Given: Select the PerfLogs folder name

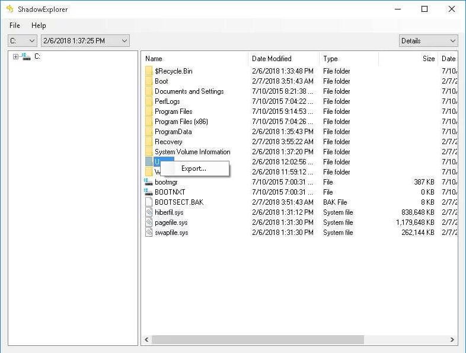Looking at the screenshot, I should (167, 101).
